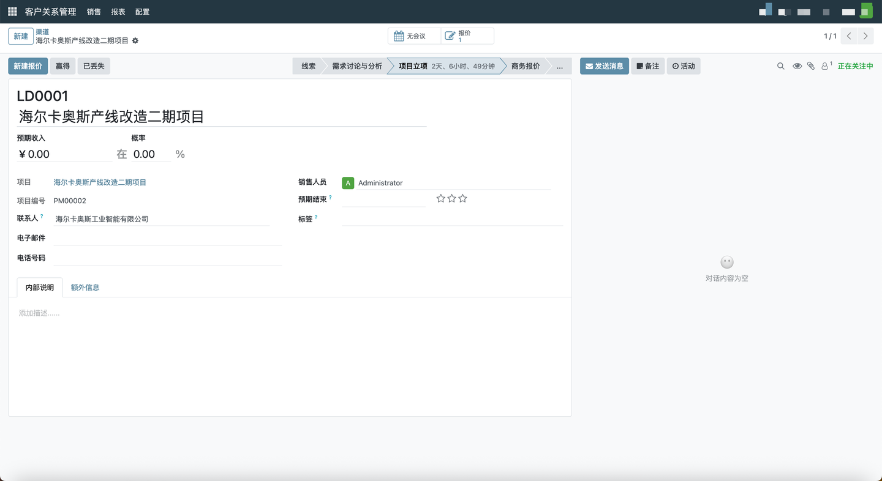Image resolution: width=882 pixels, height=481 pixels.
Task: Set the stage to 线索
Action: 308,66
